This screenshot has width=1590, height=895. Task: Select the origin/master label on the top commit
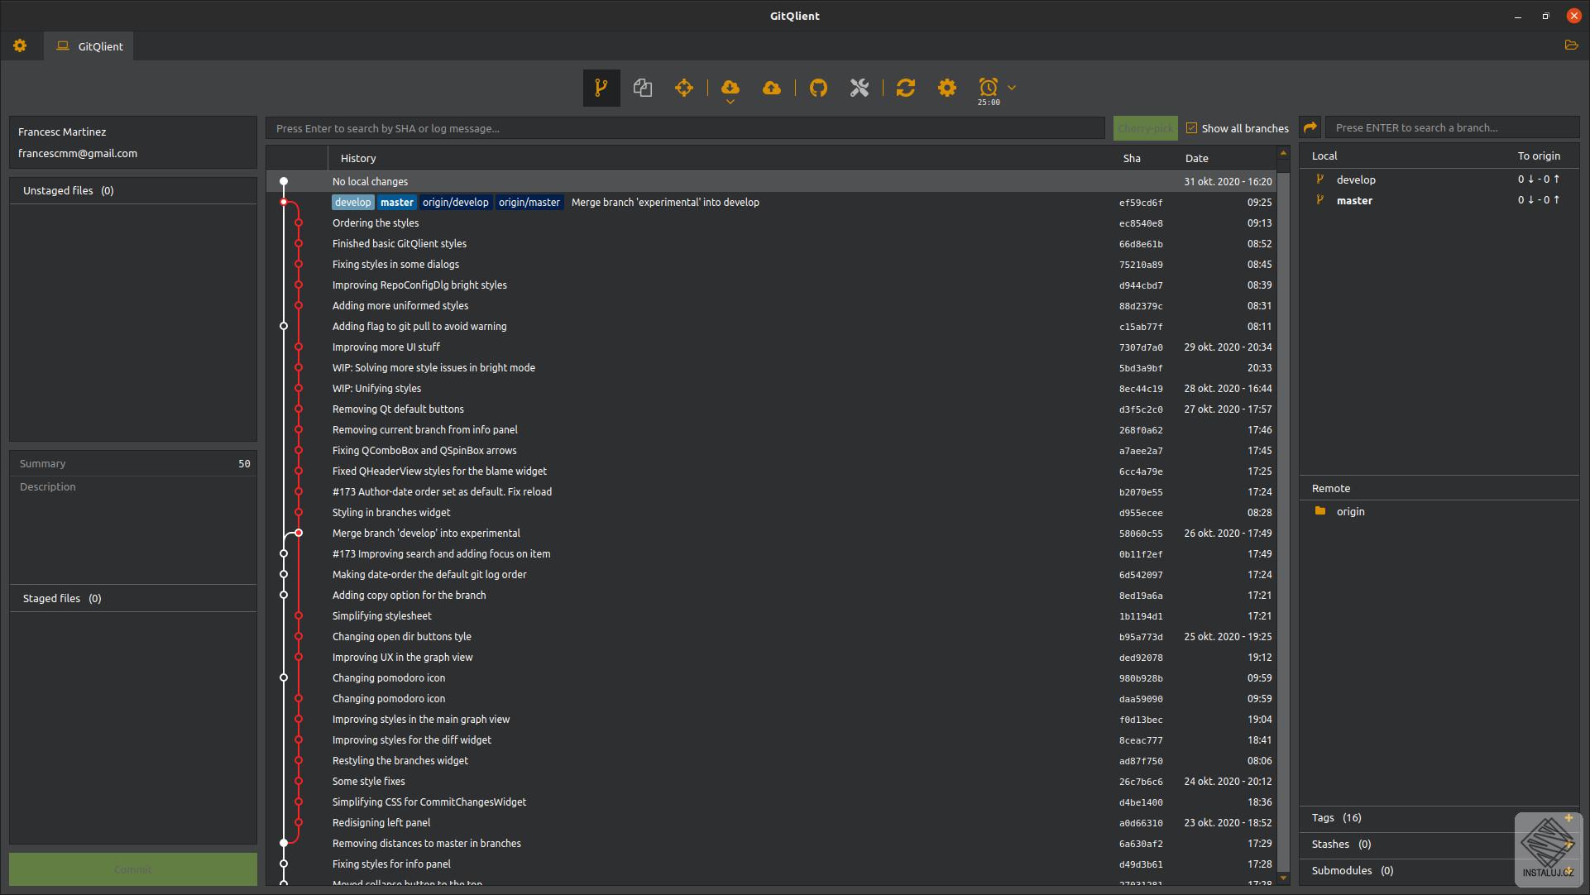coord(529,202)
